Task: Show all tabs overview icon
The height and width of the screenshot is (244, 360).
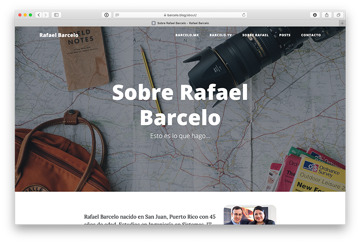Action: [338, 15]
